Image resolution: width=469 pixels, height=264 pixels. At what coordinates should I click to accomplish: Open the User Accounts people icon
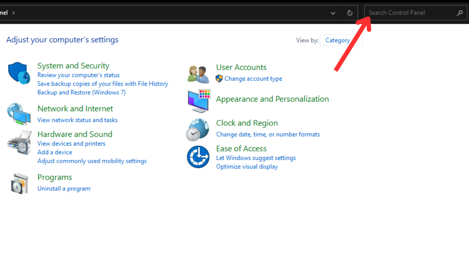pyautogui.click(x=198, y=74)
